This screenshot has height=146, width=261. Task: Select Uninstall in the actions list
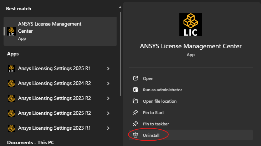[x=151, y=135]
